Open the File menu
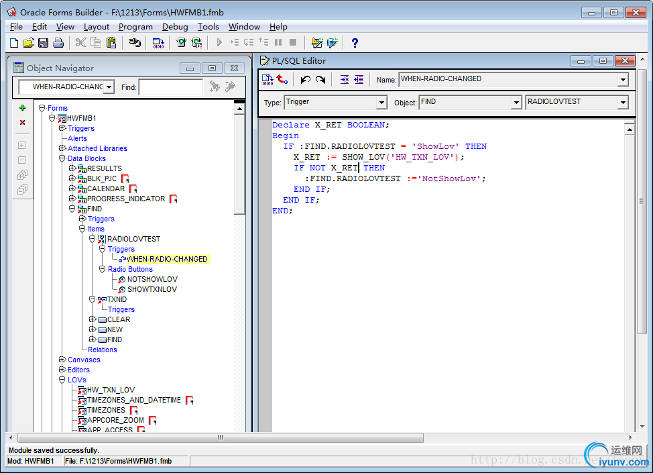Viewport: 653px width, 473px height. click(16, 27)
